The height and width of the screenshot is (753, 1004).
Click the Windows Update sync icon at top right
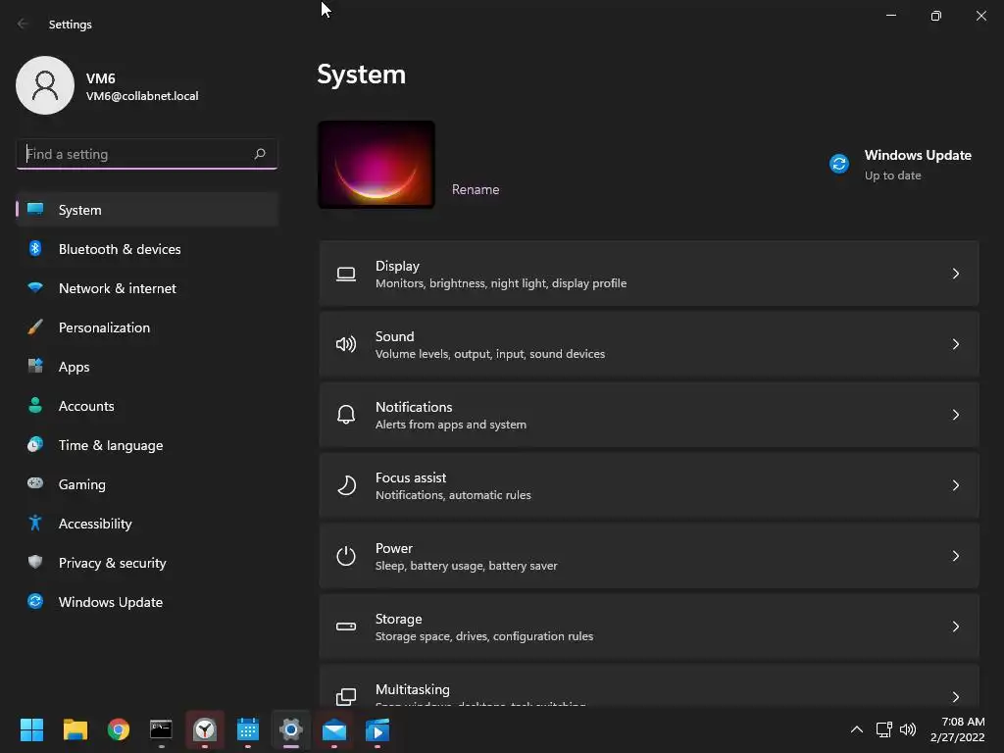point(839,164)
